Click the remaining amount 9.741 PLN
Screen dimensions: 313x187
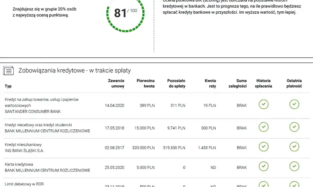coord(176,128)
